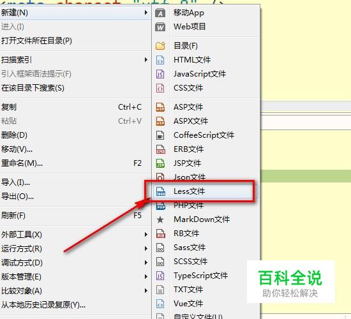Image resolution: width=351 pixels, height=319 pixels.
Task: Click the Sass文件 icon
Action: pos(160,248)
